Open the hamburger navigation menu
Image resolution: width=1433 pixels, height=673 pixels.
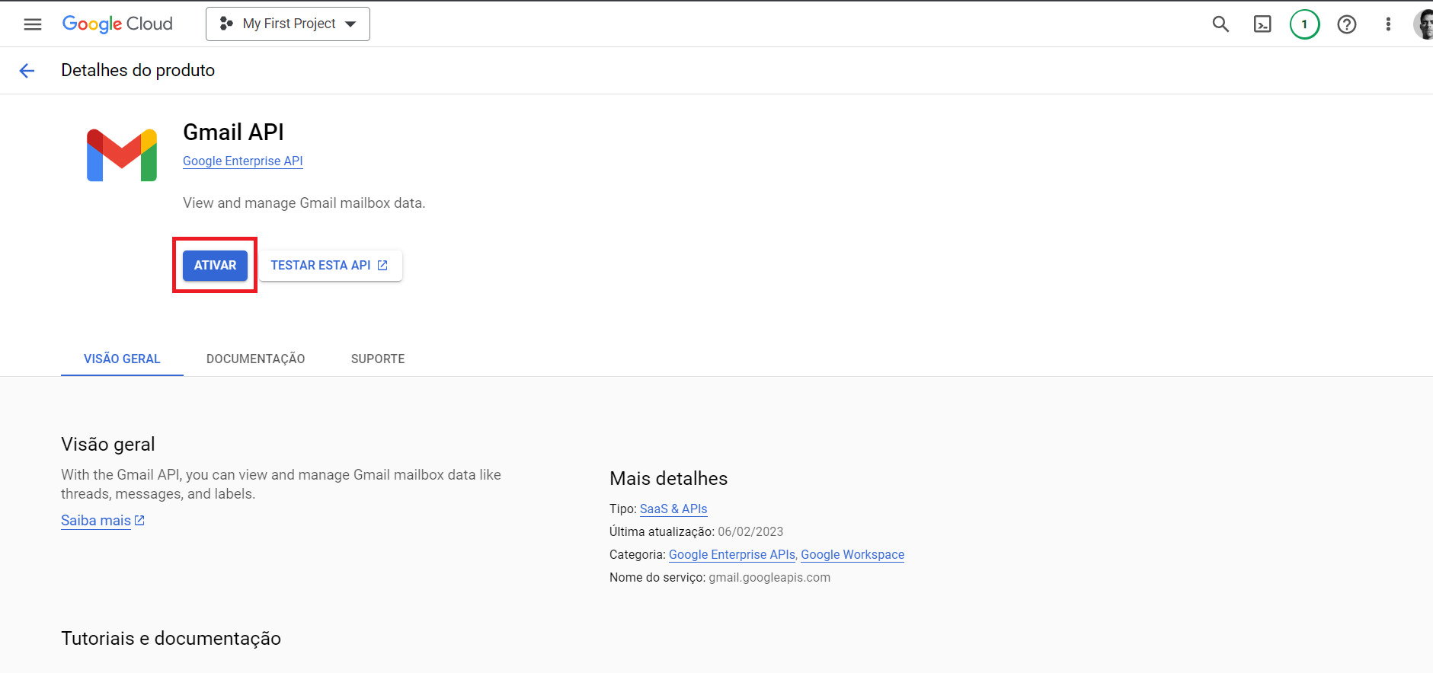click(x=33, y=24)
